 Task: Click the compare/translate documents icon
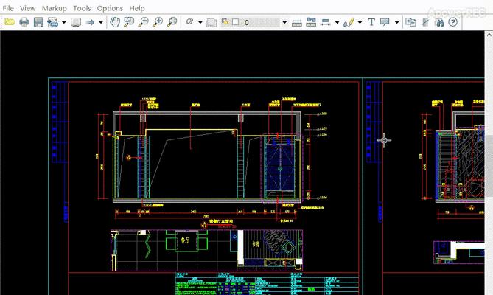410,22
